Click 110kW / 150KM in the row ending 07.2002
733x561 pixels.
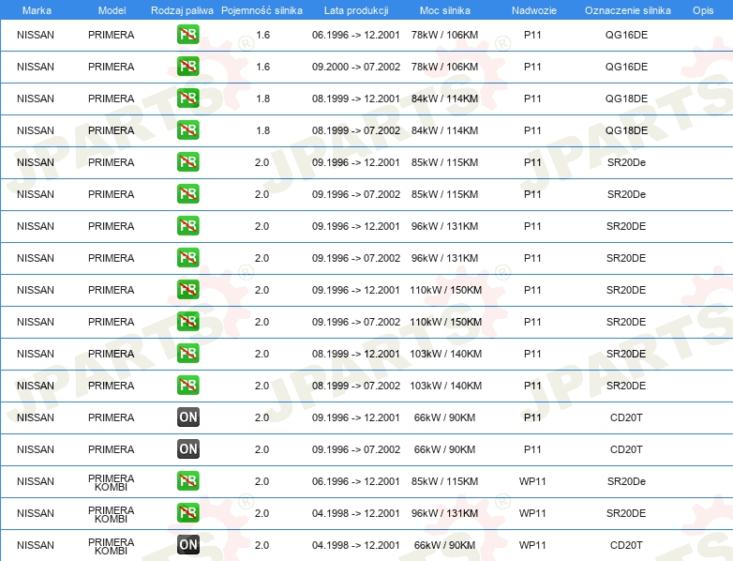445,322
